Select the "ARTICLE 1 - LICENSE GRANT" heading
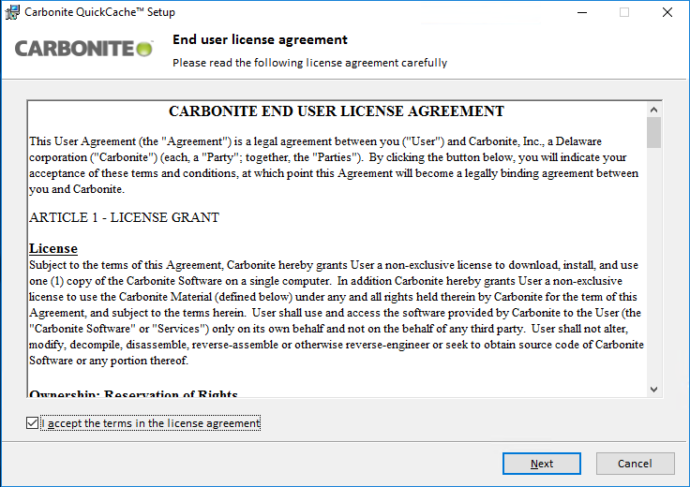Image resolution: width=690 pixels, height=487 pixels. click(124, 217)
